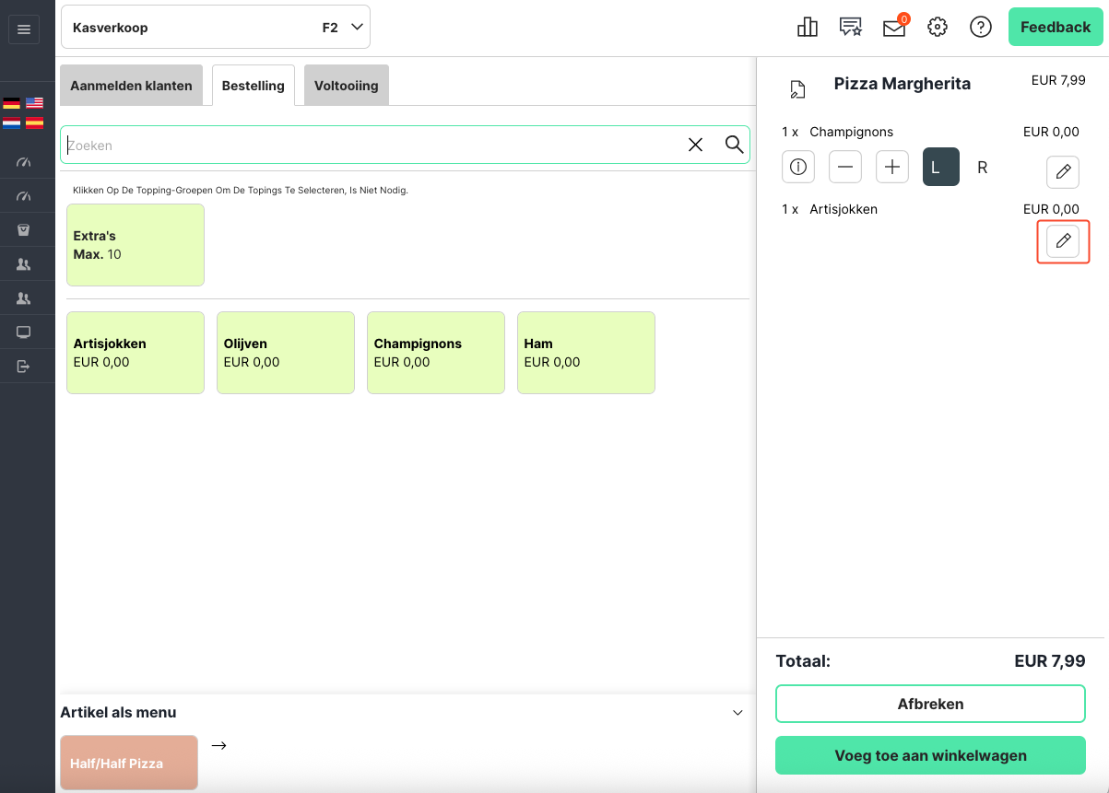Open the statistics bar chart icon

tap(808, 28)
